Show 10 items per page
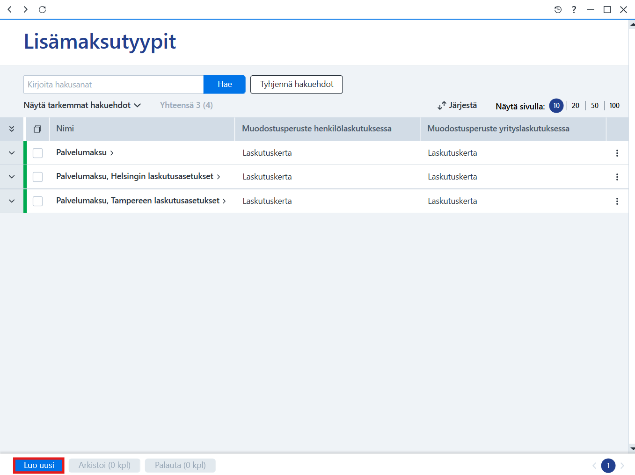 [x=556, y=106]
